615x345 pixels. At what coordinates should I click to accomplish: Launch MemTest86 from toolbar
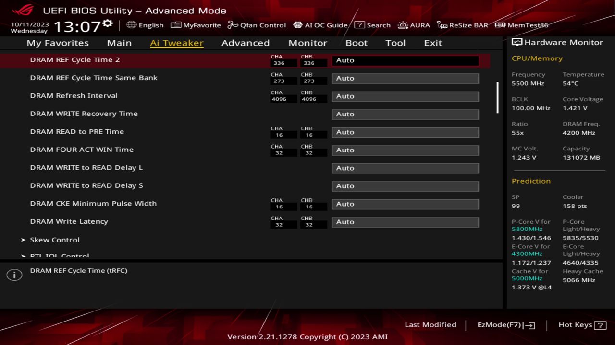pos(521,25)
